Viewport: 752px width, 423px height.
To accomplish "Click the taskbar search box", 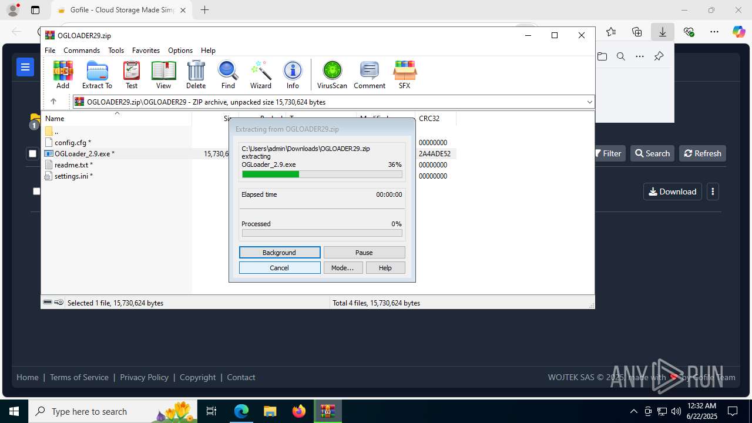I will click(x=113, y=411).
